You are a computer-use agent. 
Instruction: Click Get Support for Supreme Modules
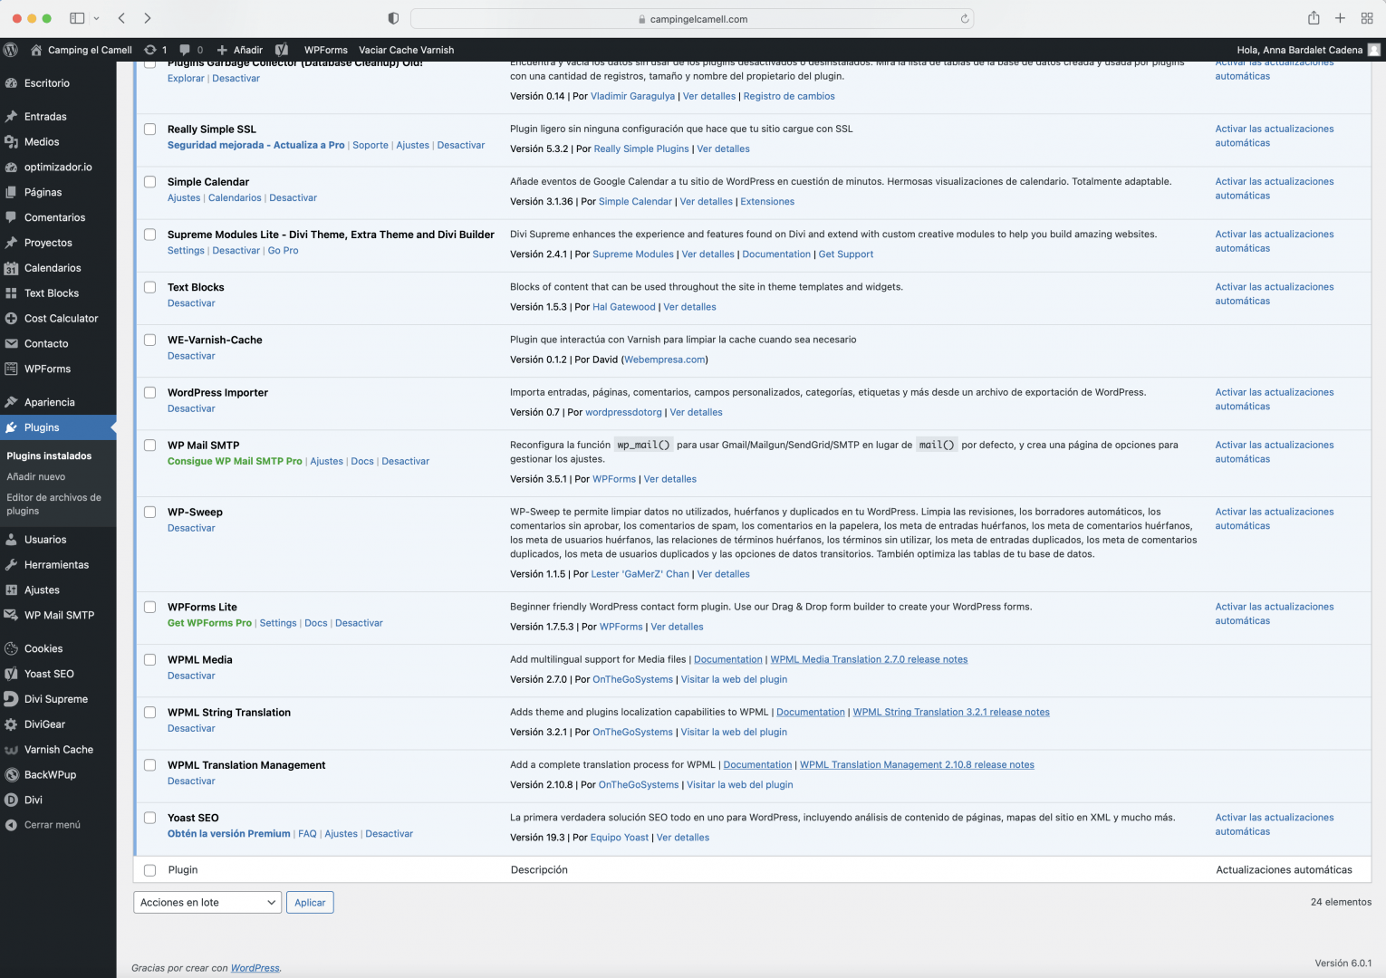point(846,254)
